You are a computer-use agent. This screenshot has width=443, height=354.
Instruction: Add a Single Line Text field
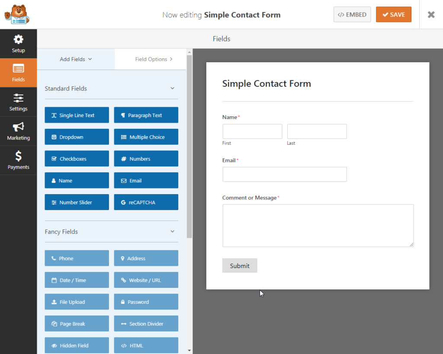(x=77, y=115)
